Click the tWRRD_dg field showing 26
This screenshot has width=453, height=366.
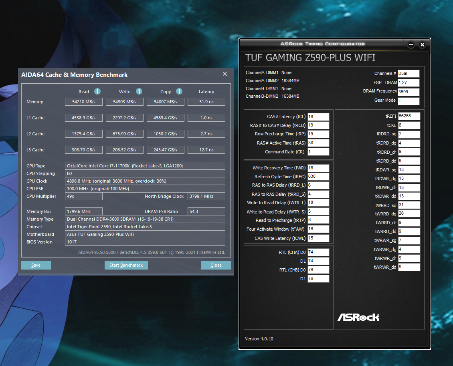click(x=409, y=213)
